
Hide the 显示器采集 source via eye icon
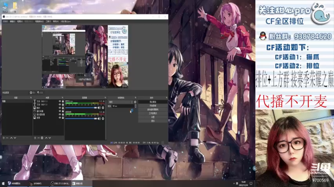point(60,114)
